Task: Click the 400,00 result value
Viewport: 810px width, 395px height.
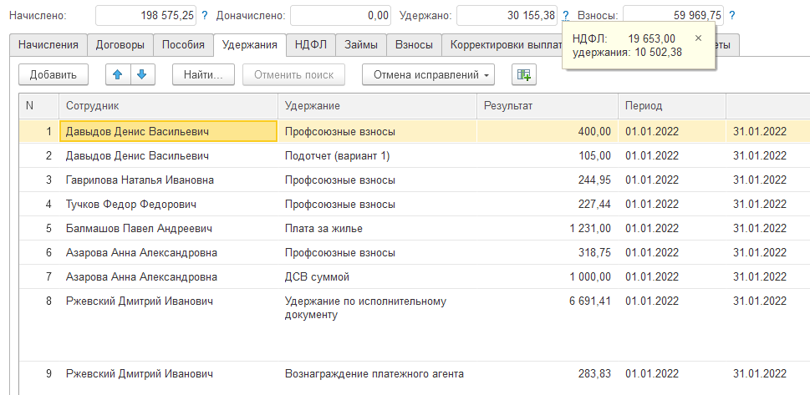Action: pos(594,132)
